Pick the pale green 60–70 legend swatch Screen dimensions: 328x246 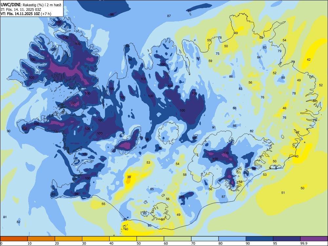177,239
